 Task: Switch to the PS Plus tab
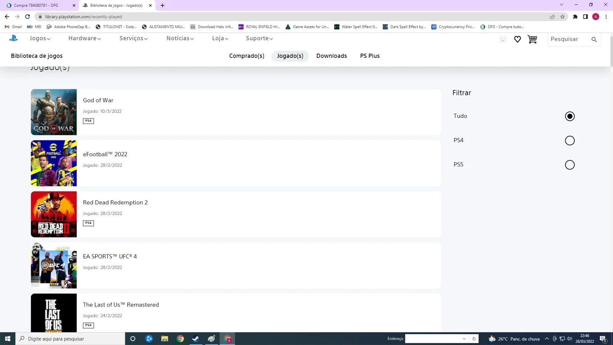(x=370, y=56)
